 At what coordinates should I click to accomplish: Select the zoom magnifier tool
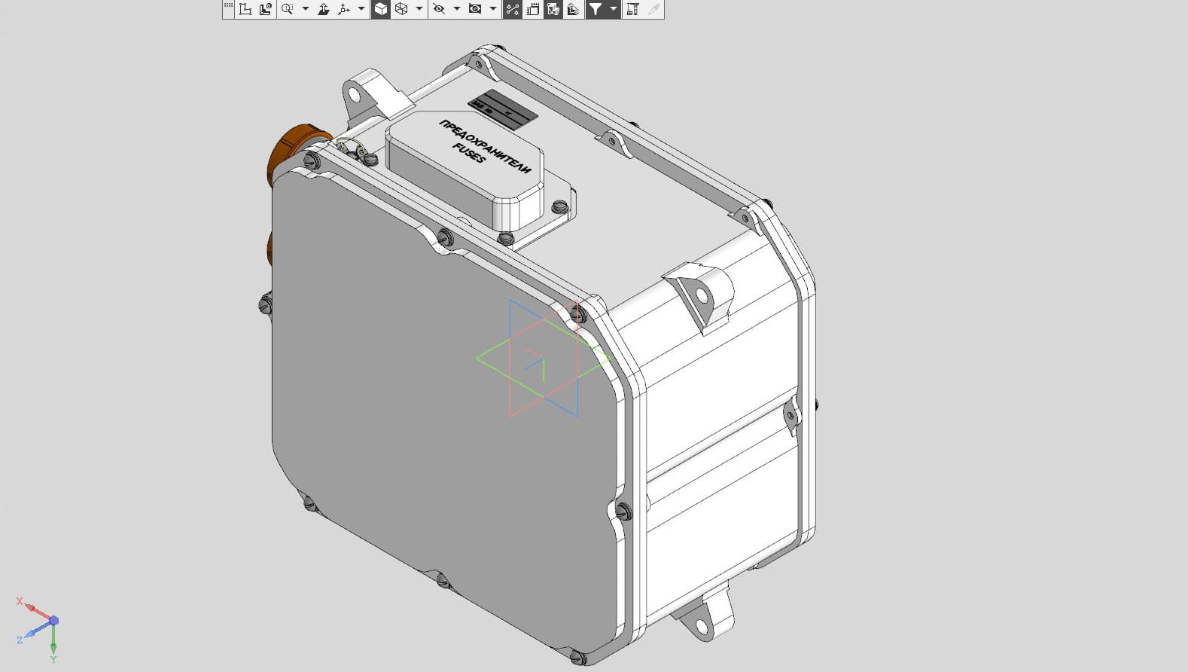(x=287, y=9)
